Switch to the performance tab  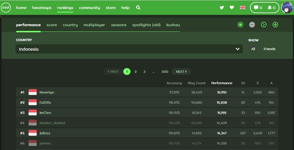(28, 25)
